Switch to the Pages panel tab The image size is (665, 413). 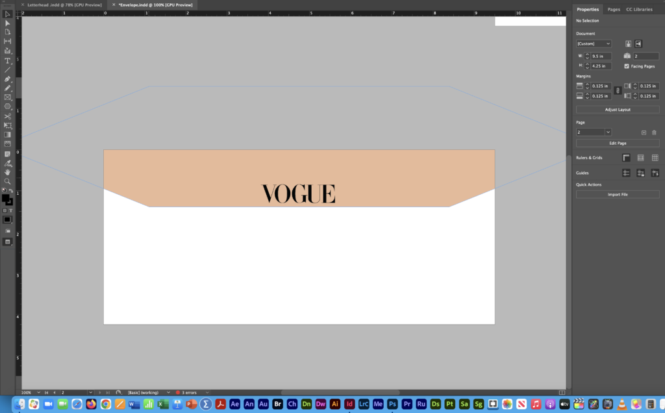pos(614,9)
